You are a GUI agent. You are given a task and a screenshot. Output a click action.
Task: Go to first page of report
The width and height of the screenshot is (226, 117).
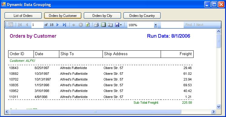(x=20, y=25)
